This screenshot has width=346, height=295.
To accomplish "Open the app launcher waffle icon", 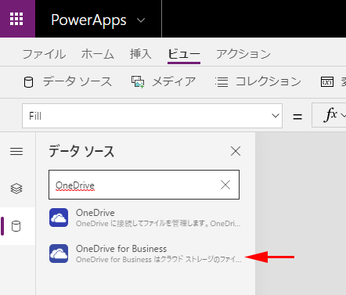I will click(x=16, y=19).
